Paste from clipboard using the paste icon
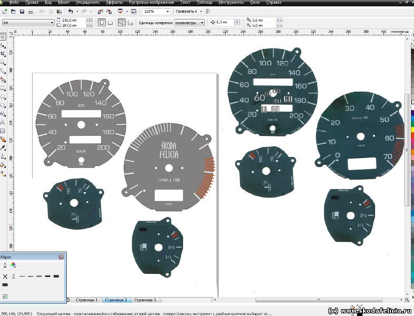414x316 pixels. coord(59,12)
